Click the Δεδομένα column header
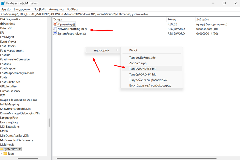Screen dimensions: 240x160 (203, 20)
